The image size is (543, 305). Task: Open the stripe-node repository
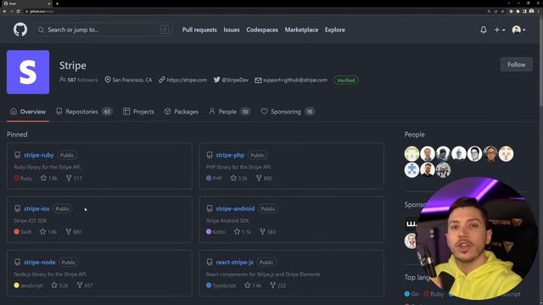point(40,262)
